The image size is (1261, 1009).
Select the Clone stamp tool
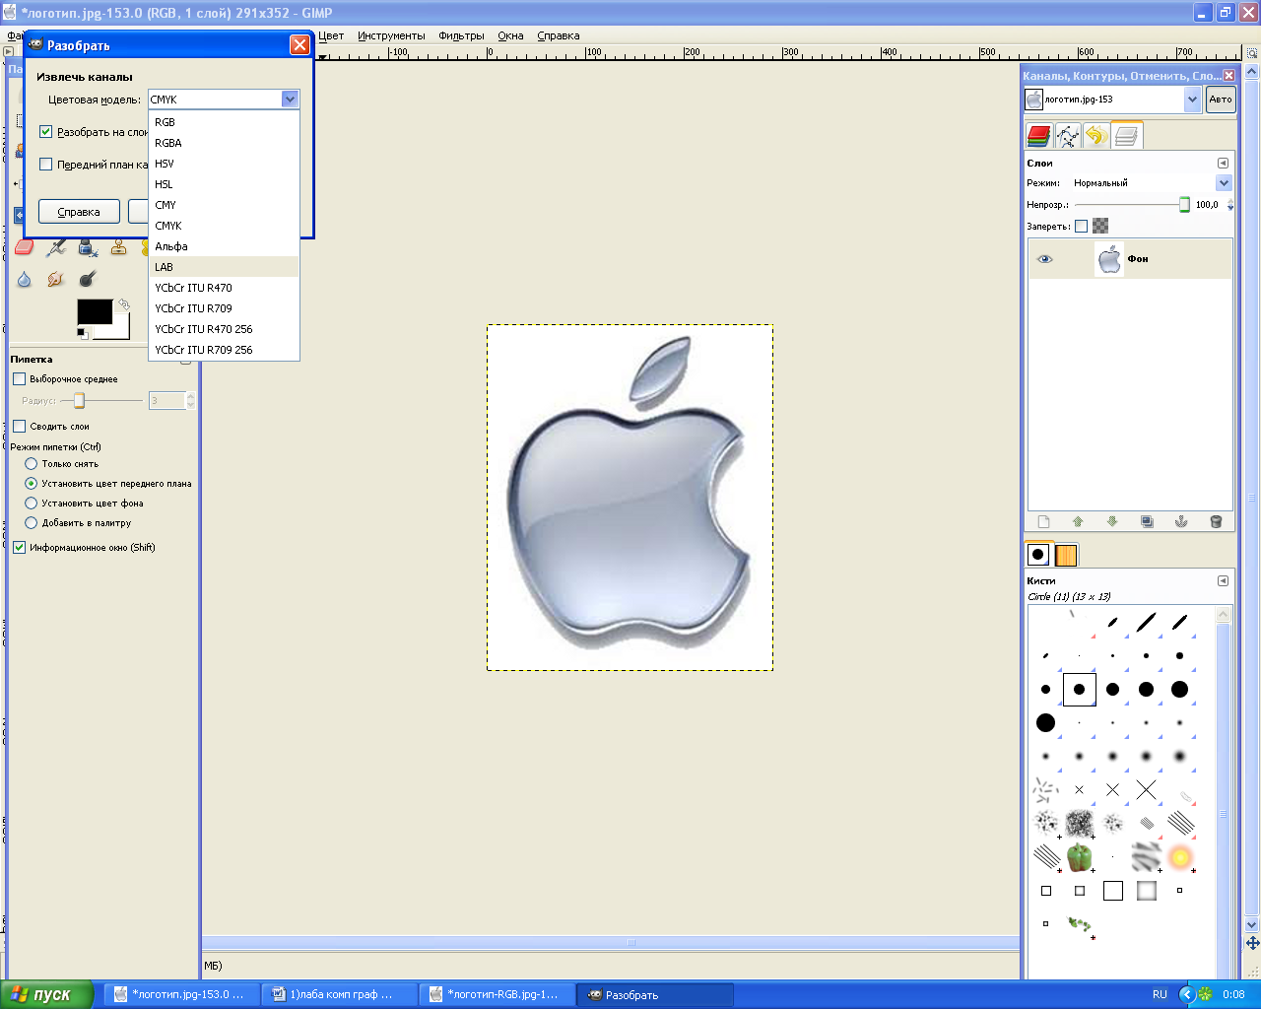[x=119, y=247]
